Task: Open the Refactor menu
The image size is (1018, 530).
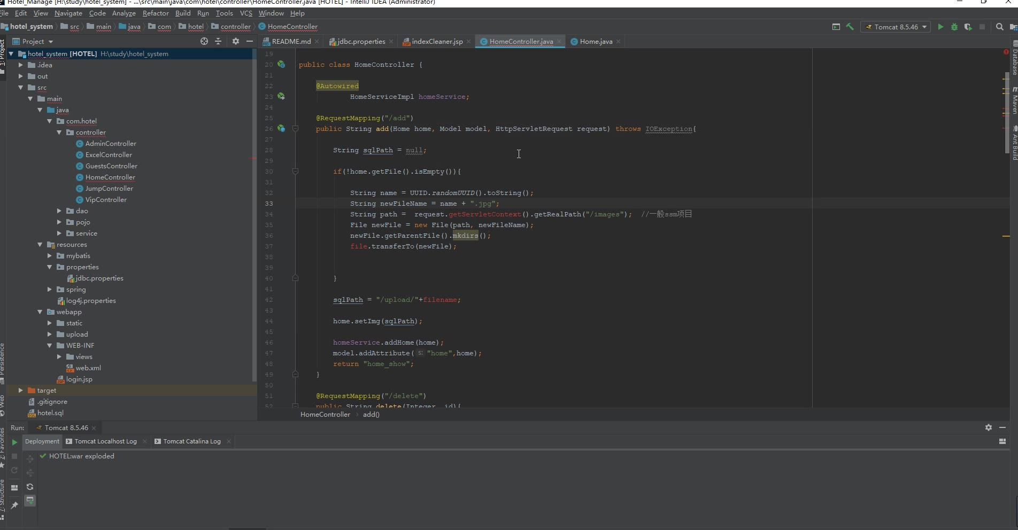Action: [x=155, y=13]
